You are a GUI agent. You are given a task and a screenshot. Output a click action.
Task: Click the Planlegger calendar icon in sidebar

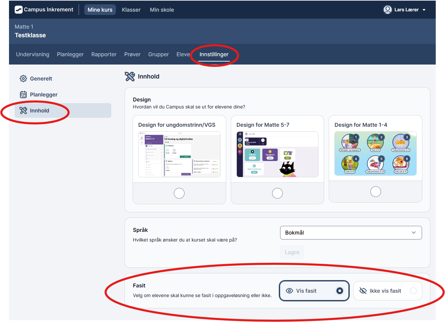(23, 94)
